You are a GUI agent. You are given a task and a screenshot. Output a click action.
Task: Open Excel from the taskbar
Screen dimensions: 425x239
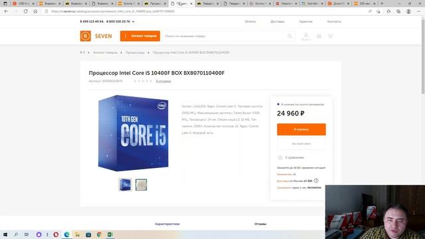(110, 234)
